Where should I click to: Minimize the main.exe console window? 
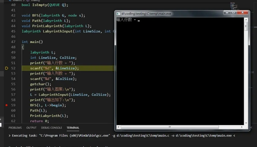click(227, 12)
